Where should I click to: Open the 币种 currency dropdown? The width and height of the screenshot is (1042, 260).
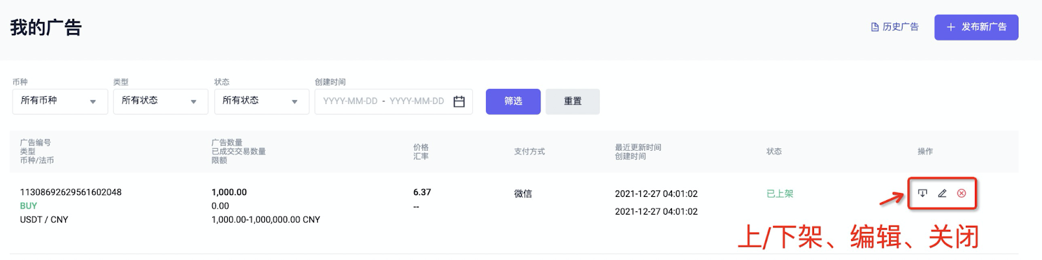coord(60,101)
